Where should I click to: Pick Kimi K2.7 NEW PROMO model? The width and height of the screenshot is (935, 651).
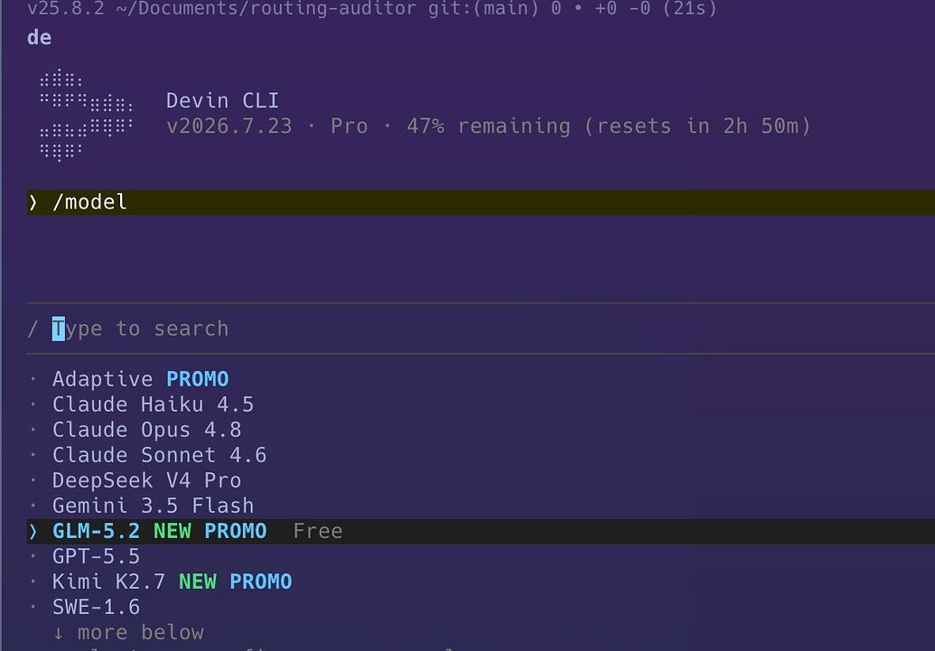pyautogui.click(x=173, y=581)
